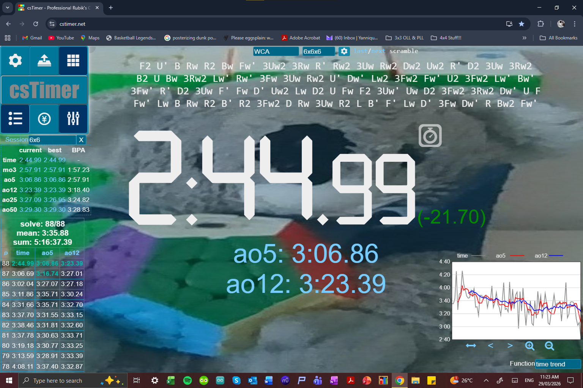The width and height of the screenshot is (583, 388).
Task: Click the stopwatch input icon
Action: point(430,136)
